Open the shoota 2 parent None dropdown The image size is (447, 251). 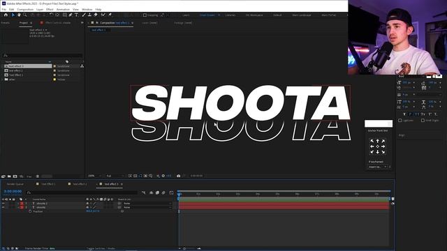[x=147, y=204]
